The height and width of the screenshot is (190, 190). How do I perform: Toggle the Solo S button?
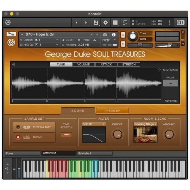click(x=123, y=35)
